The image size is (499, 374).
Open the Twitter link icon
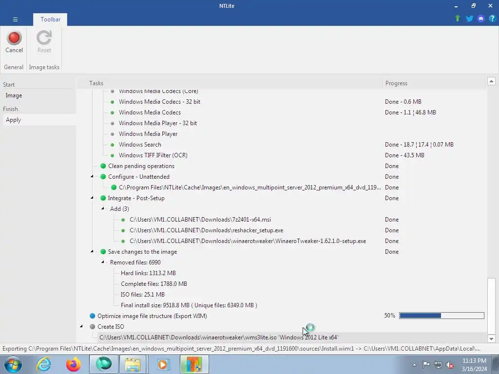(x=469, y=19)
